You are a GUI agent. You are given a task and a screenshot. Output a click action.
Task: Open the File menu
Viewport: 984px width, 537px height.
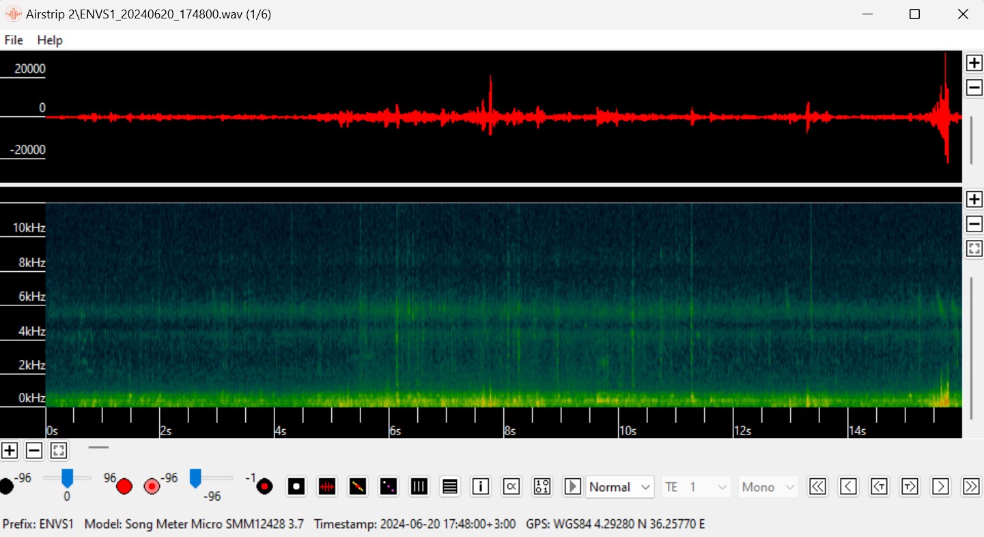[14, 40]
